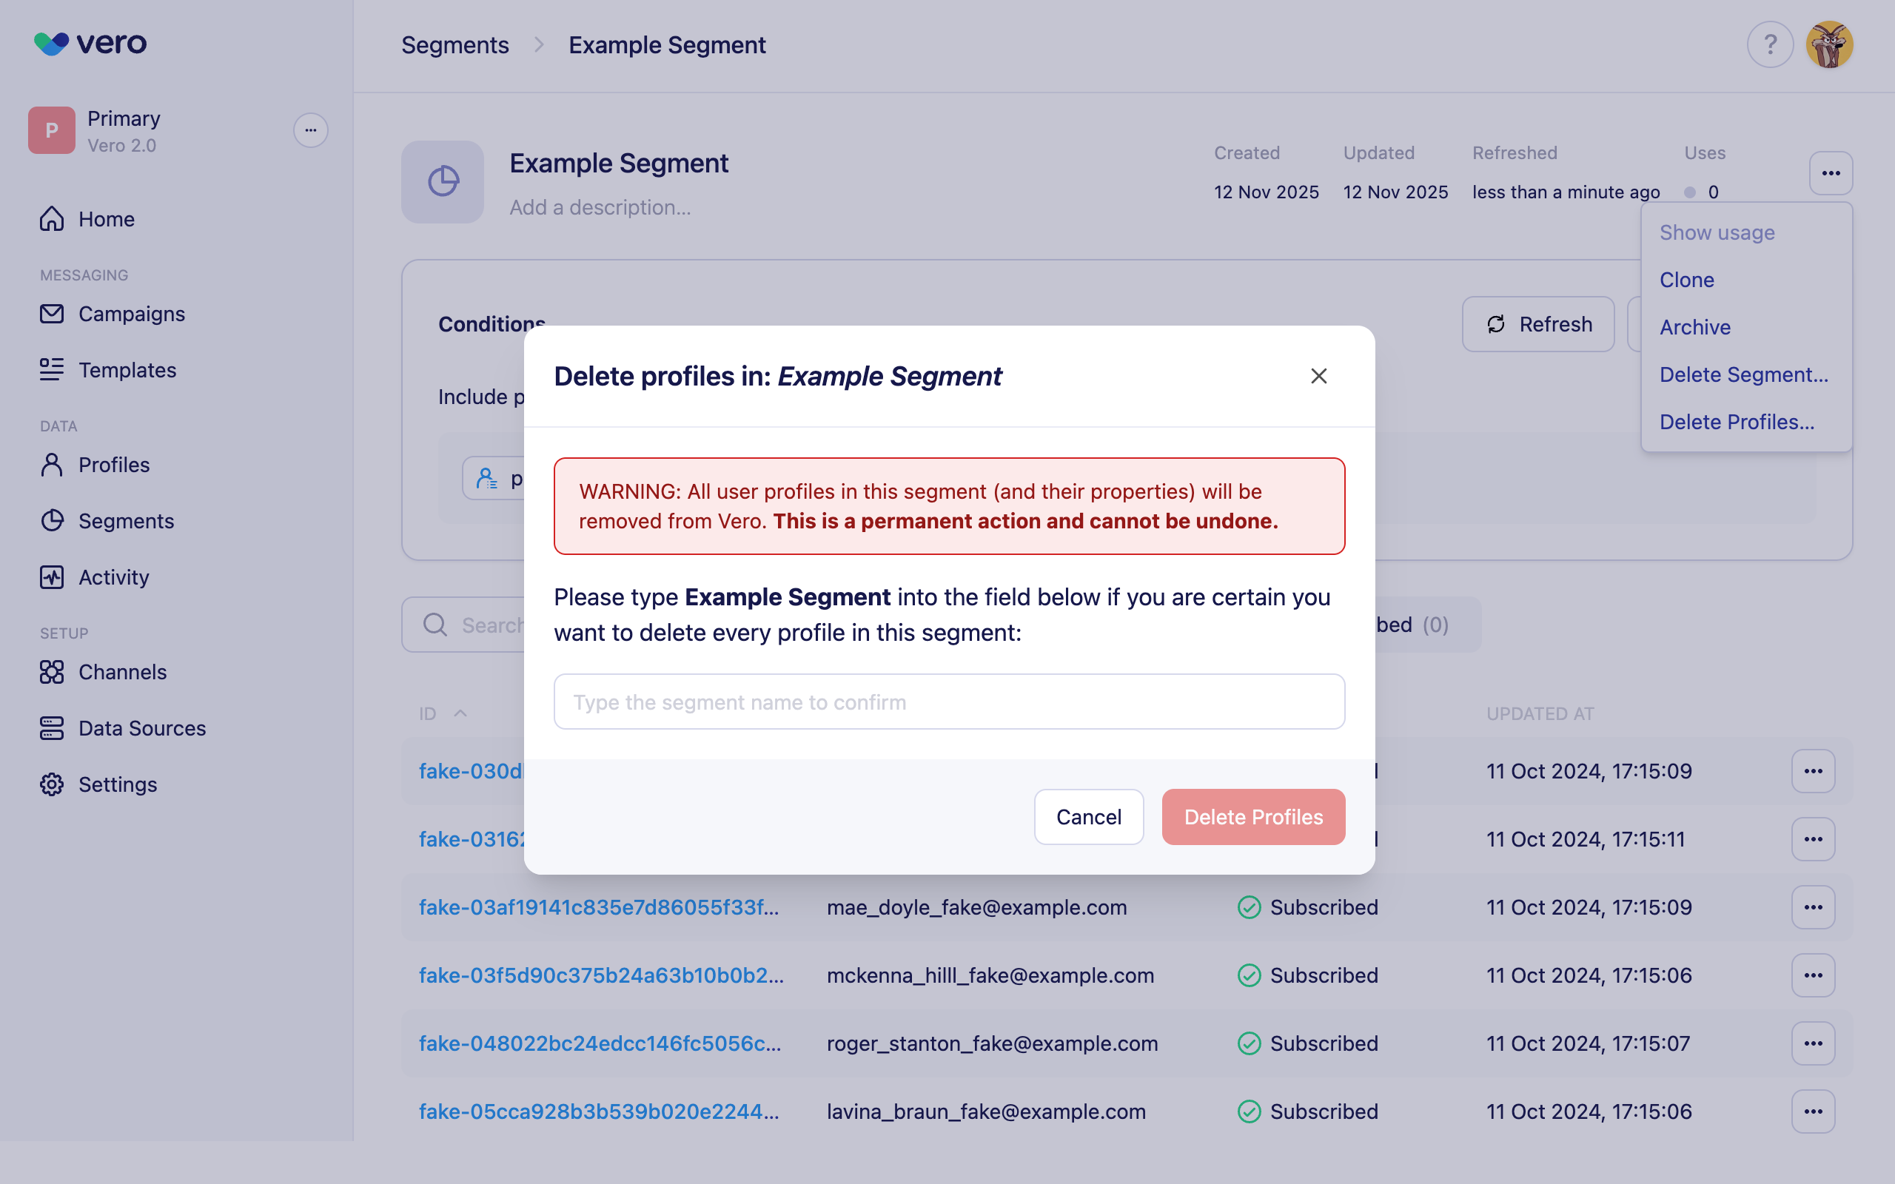Viewport: 1895px width, 1184px height.
Task: Select Show usage menu item
Action: point(1717,232)
